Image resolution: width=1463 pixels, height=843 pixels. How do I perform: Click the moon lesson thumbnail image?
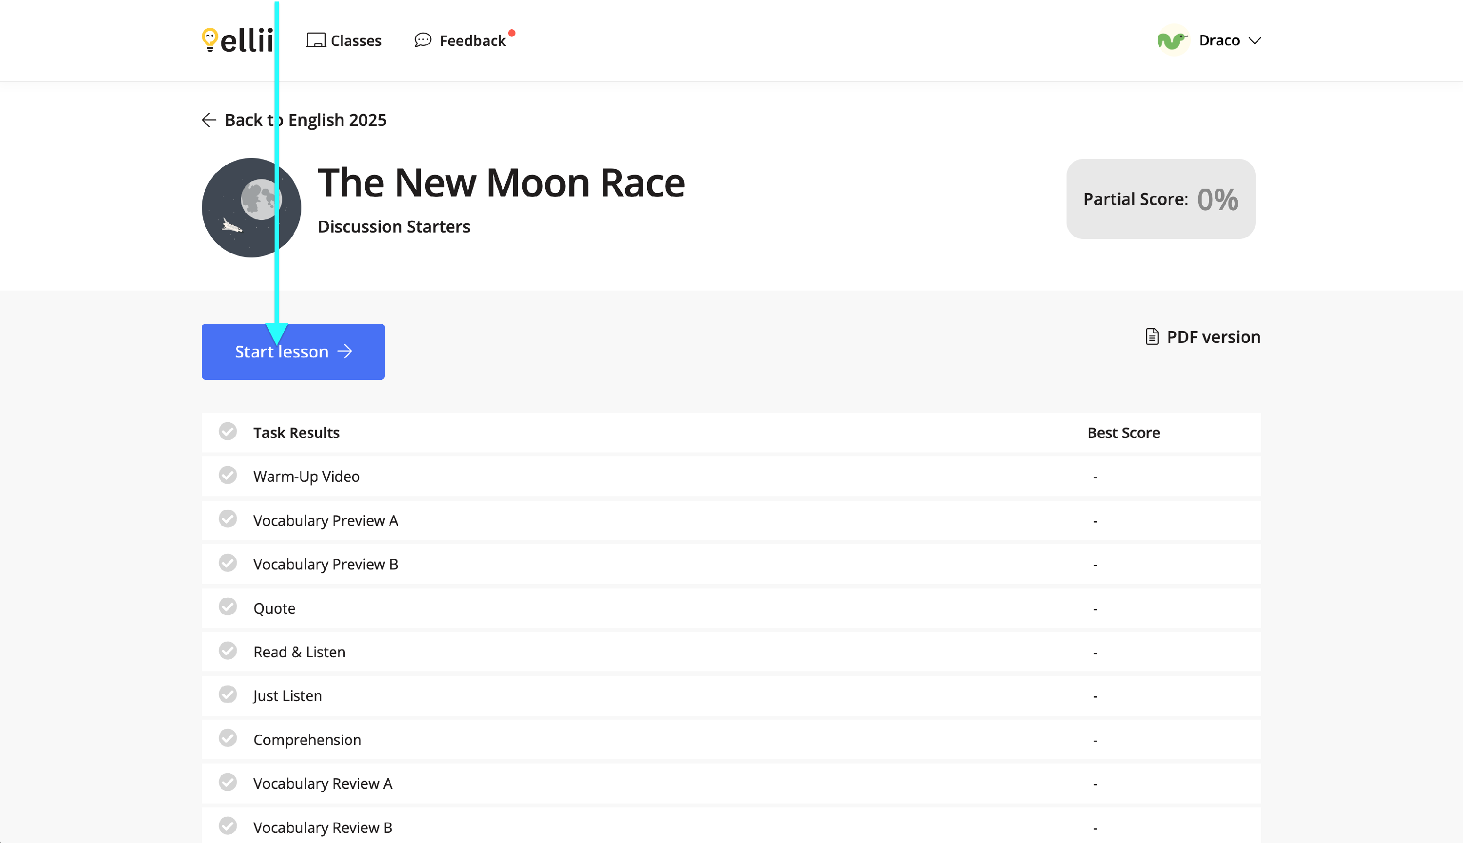click(251, 208)
